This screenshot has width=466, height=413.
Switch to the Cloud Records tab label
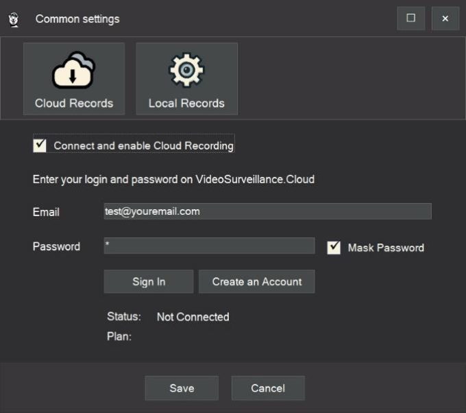tap(74, 104)
